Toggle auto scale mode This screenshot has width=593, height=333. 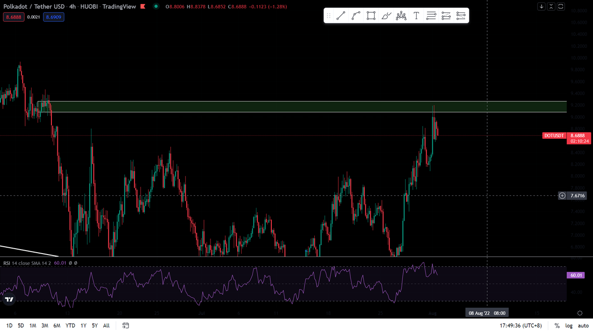click(x=583, y=326)
